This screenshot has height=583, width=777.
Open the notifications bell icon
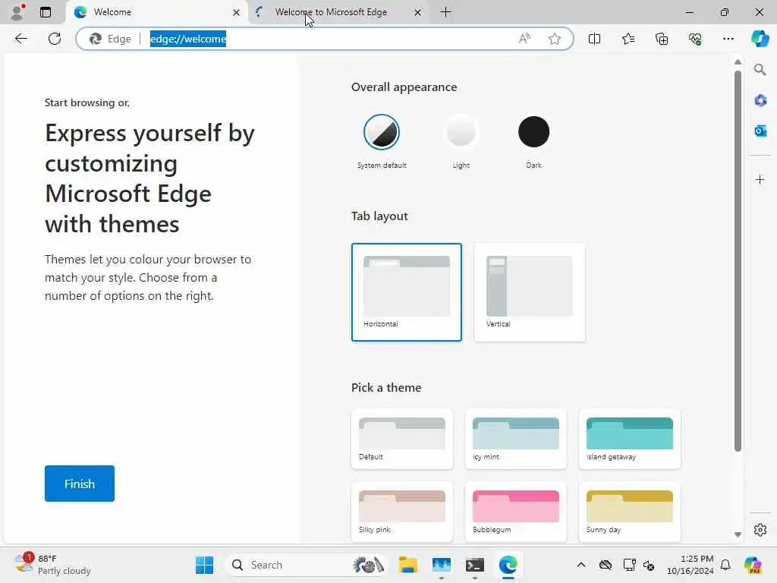pos(725,565)
